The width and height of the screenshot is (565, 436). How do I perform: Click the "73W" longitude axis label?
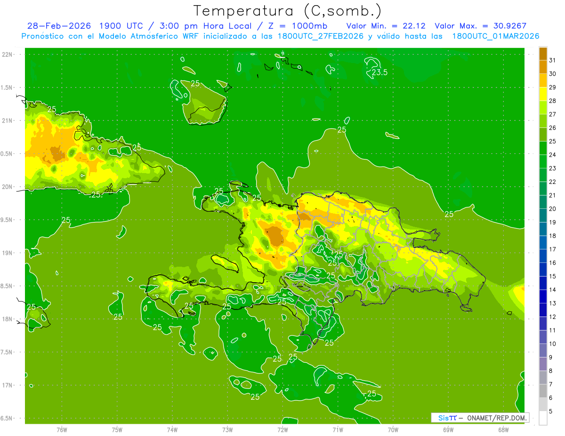[227, 430]
